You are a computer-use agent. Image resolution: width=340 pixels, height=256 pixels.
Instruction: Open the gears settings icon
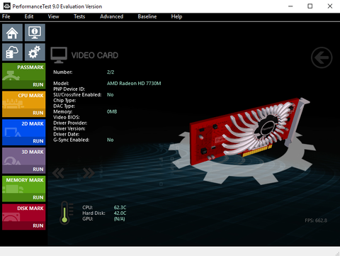(x=35, y=52)
